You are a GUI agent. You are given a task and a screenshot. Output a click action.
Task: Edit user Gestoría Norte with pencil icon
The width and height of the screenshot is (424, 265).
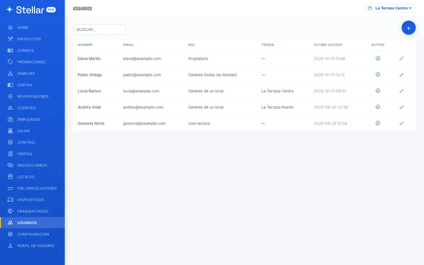tap(401, 124)
